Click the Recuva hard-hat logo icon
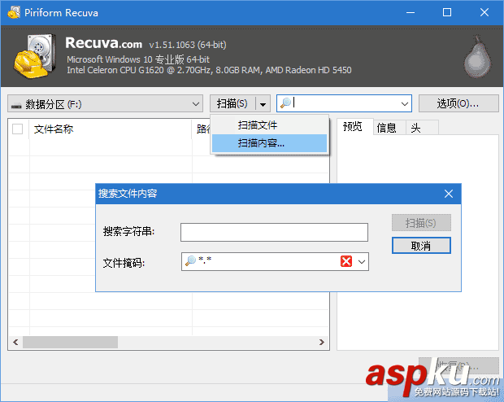 [x=35, y=56]
